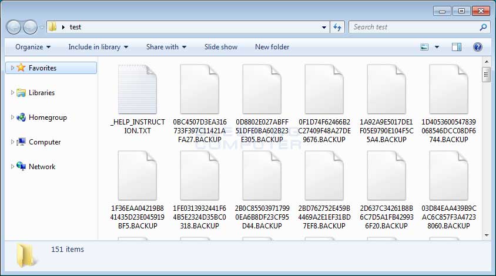Maximize the test Explorer window
The height and width of the screenshot is (276, 496).
tap(461, 11)
